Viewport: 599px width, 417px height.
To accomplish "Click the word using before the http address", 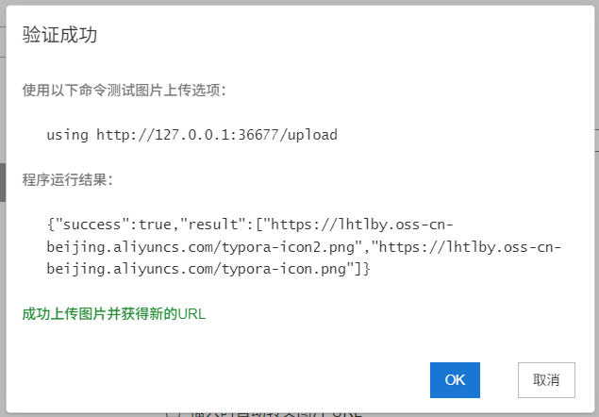I will pyautogui.click(x=67, y=135).
